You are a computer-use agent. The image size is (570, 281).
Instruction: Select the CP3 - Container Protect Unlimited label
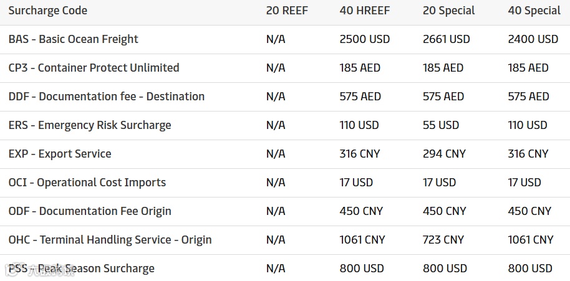pyautogui.click(x=94, y=68)
